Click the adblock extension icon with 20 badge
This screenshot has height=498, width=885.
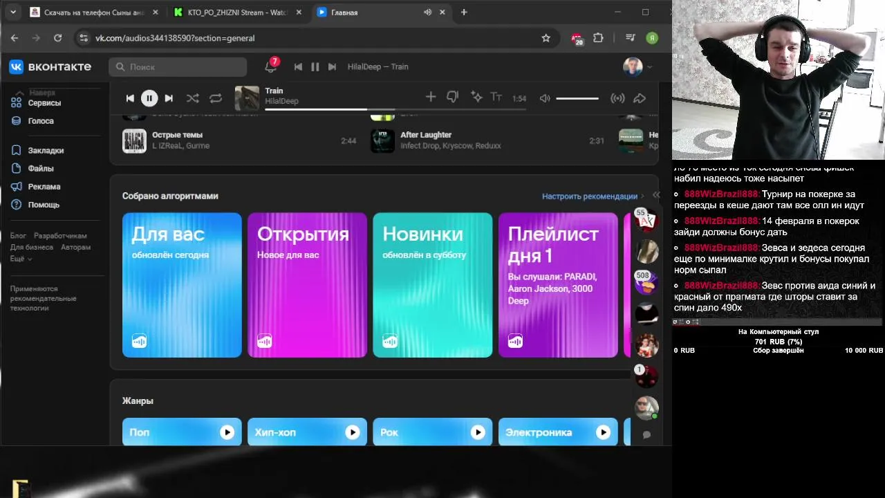click(x=577, y=39)
